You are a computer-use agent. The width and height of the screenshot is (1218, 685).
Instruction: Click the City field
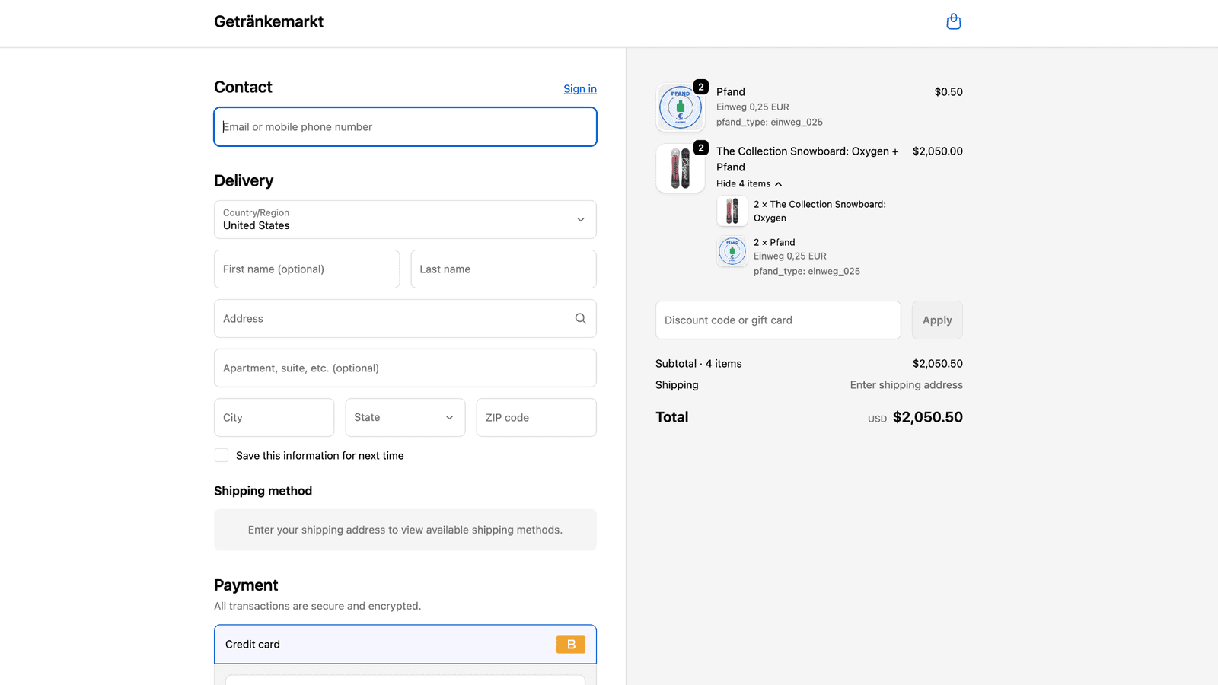(x=273, y=417)
